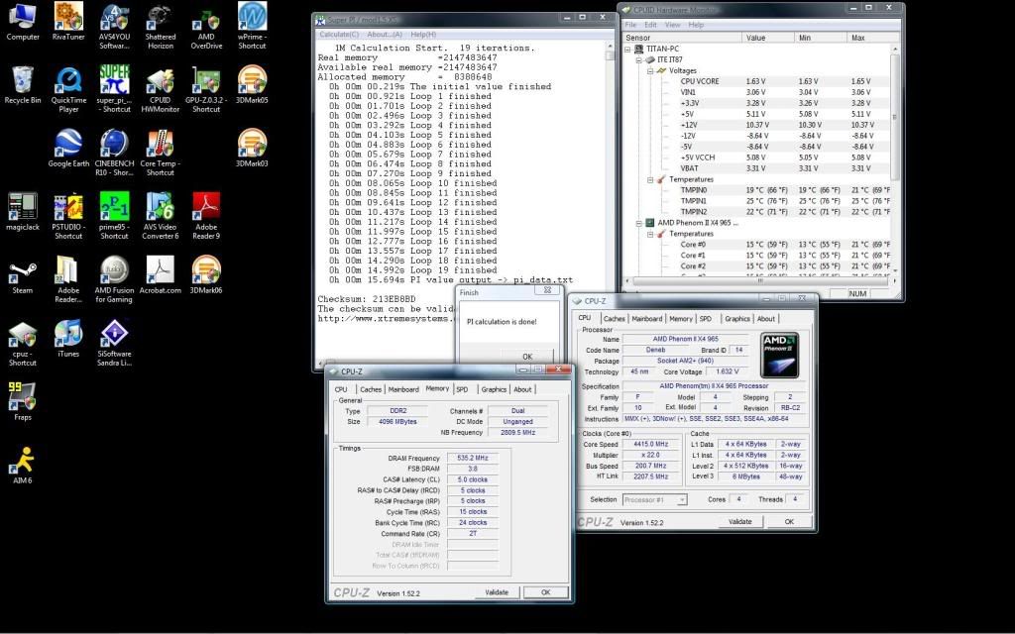Click the prime95 shortcut icon
This screenshot has height=634, width=1015.
[114, 216]
